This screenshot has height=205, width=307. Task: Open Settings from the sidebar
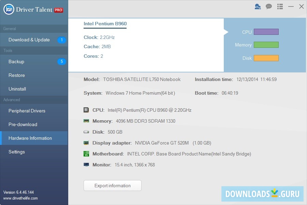34,152
